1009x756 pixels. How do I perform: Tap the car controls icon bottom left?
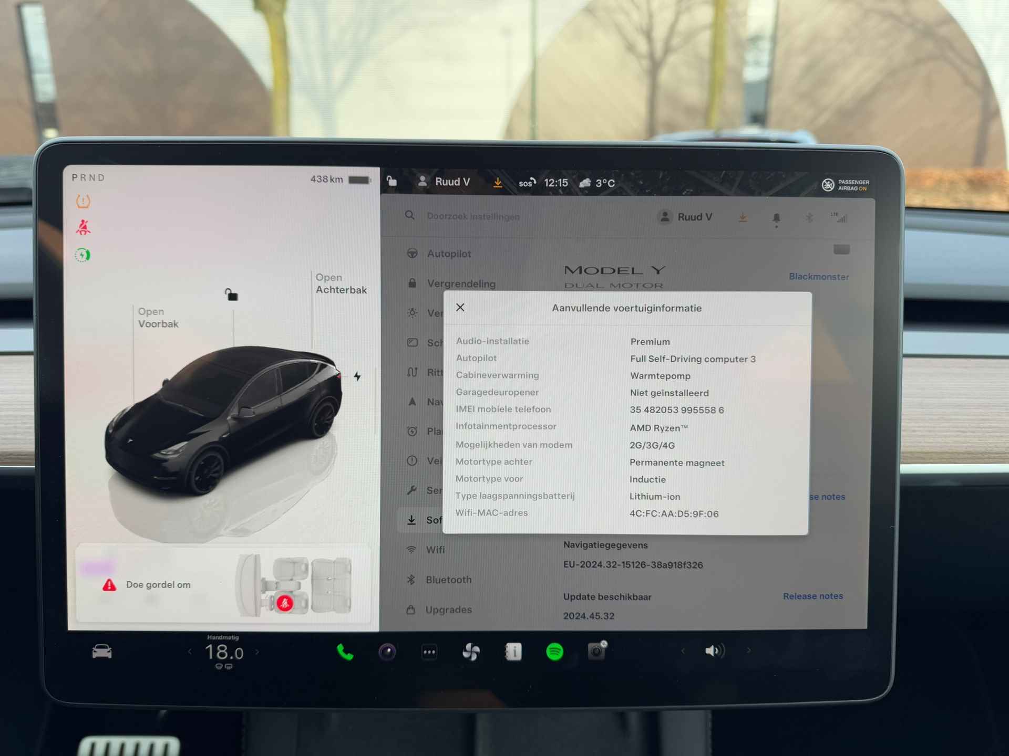[x=102, y=652]
